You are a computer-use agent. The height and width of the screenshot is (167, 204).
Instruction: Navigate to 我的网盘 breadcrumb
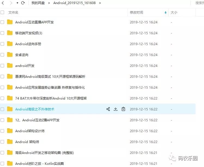pos(38,3)
